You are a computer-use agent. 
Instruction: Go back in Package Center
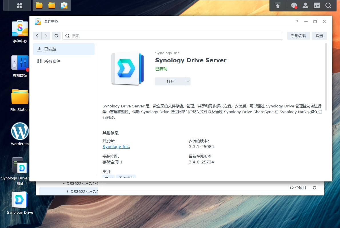[x=37, y=36]
